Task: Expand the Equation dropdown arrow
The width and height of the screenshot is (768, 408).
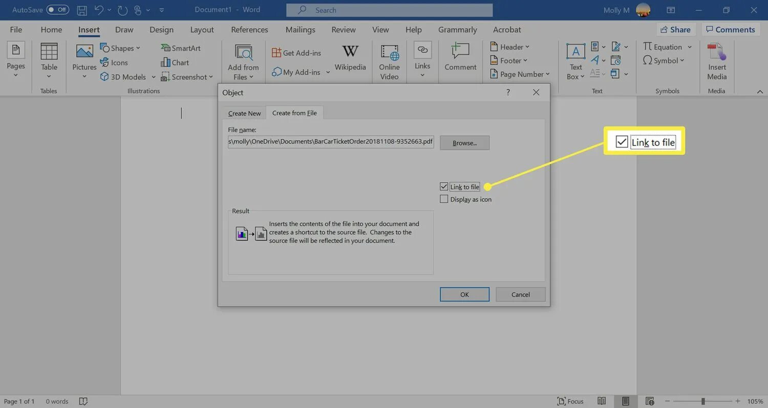Action: (690, 47)
